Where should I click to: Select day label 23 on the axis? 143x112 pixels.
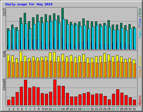coord(101,109)
